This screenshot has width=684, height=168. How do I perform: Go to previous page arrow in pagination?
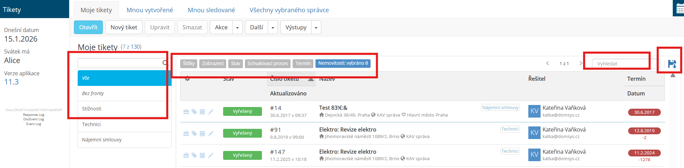[x=547, y=63]
